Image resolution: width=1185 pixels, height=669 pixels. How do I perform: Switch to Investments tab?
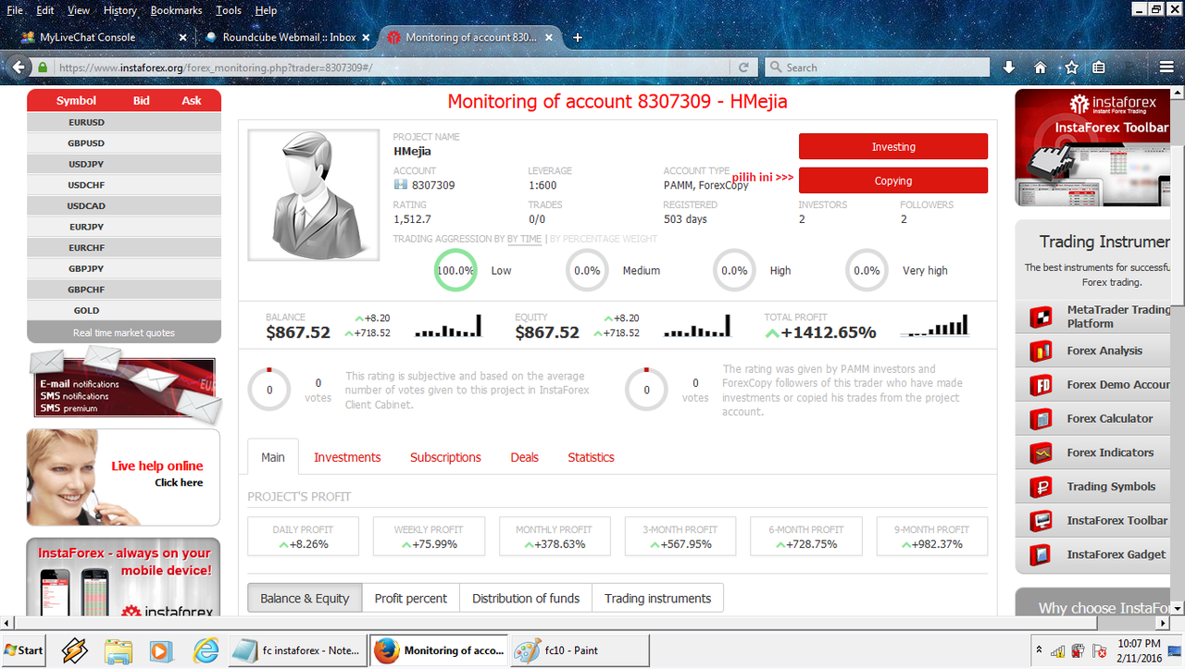pos(347,457)
